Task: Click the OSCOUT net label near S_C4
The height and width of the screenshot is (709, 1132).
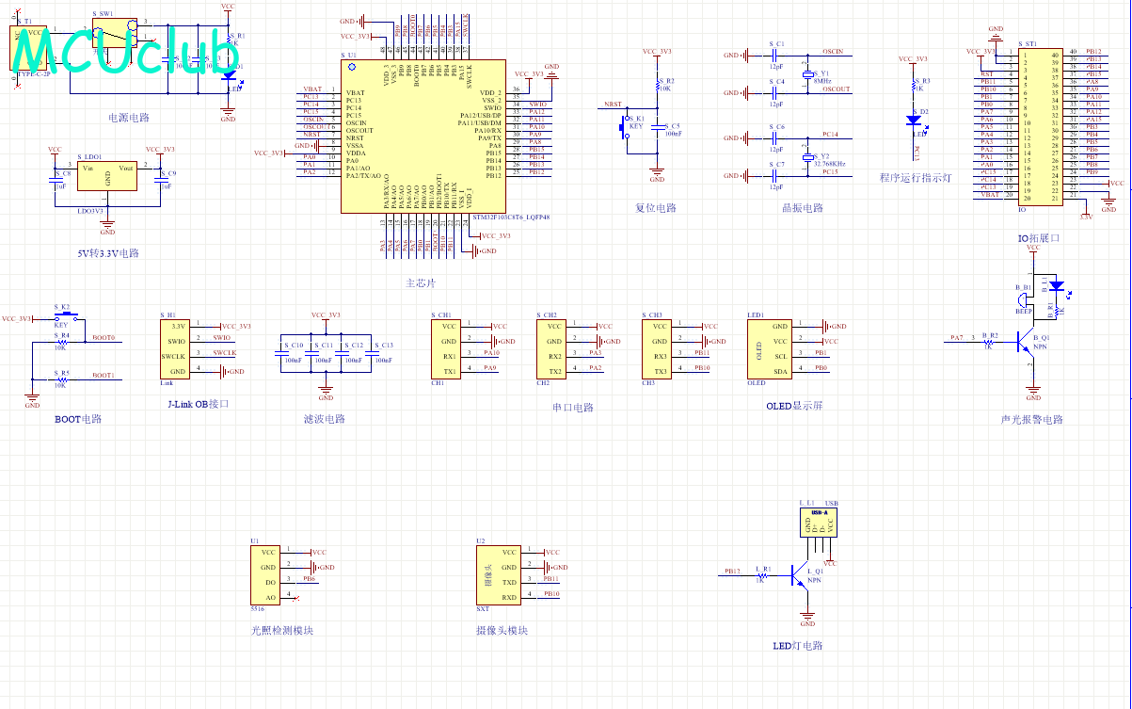Action: click(835, 89)
